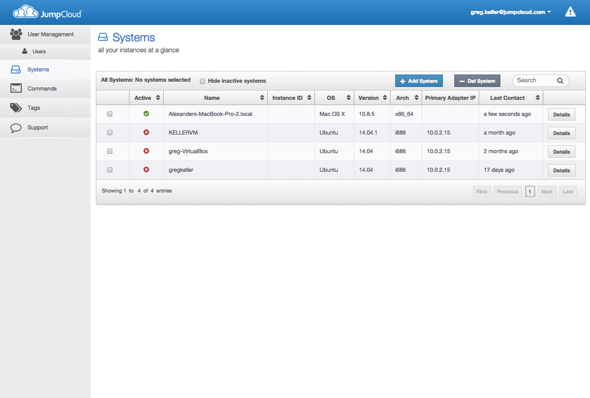Open Users submenu item
This screenshot has width=590, height=398.
click(45, 51)
